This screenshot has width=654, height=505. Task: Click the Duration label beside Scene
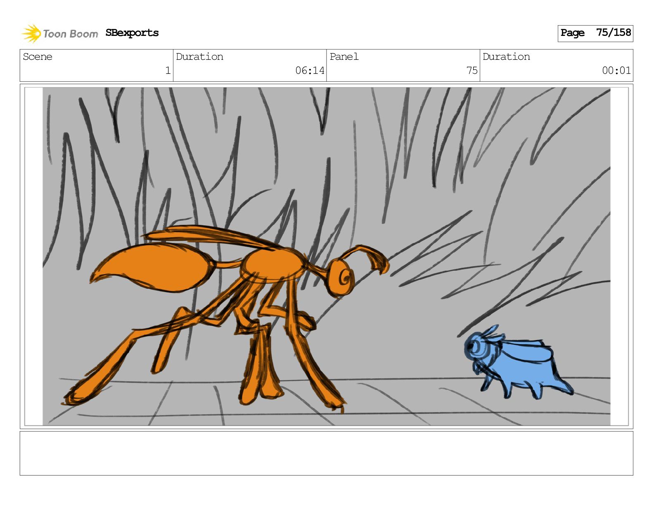point(199,57)
